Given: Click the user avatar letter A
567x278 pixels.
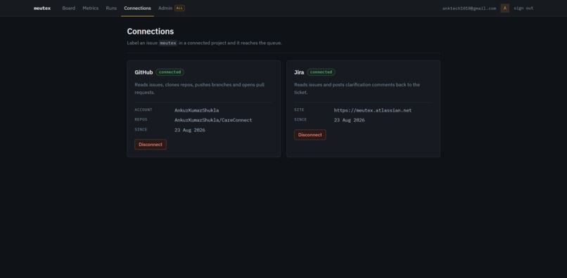Looking at the screenshot, I should (x=505, y=8).
